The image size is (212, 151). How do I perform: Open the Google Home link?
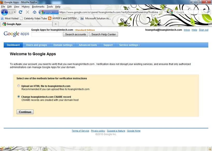(x=134, y=131)
